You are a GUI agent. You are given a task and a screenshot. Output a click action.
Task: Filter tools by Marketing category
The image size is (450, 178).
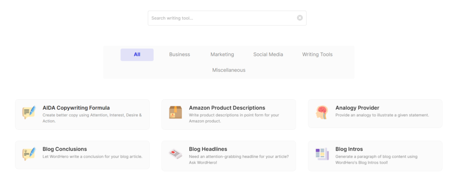pyautogui.click(x=222, y=54)
